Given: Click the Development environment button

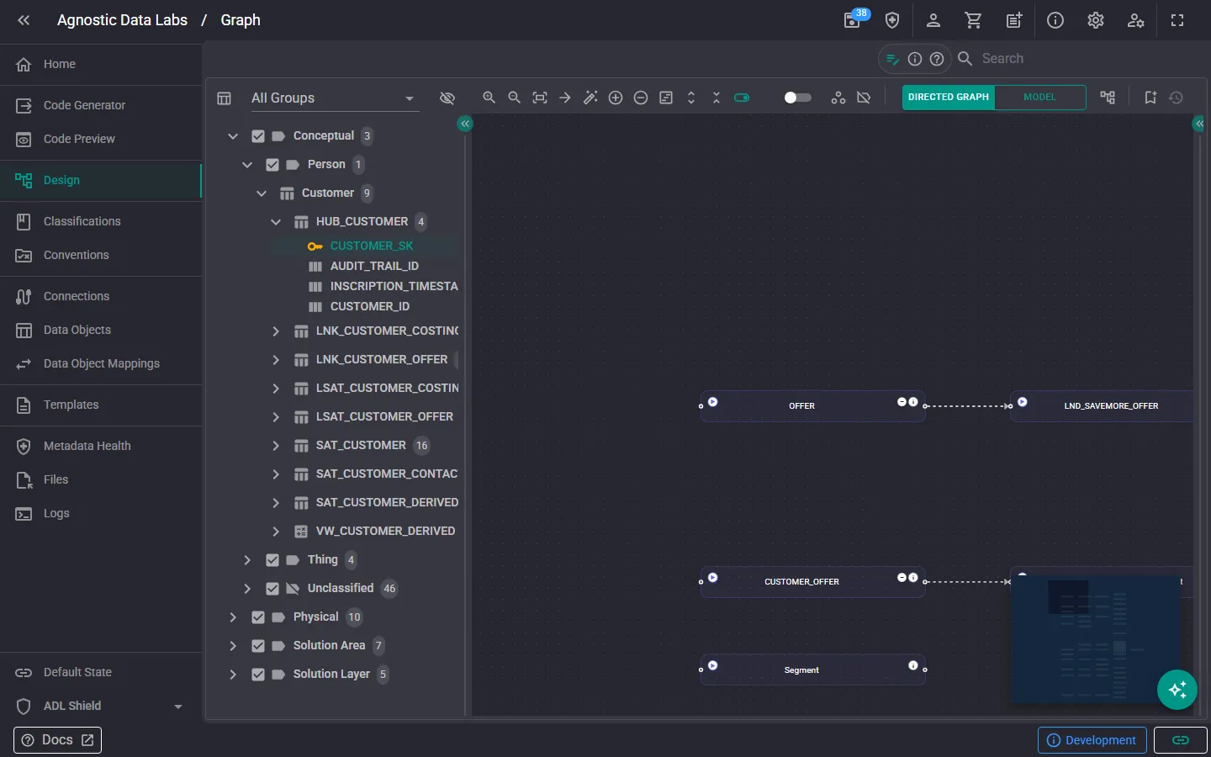Looking at the screenshot, I should [x=1092, y=740].
